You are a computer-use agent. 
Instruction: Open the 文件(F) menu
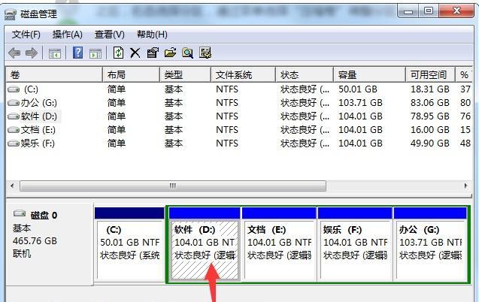26,35
